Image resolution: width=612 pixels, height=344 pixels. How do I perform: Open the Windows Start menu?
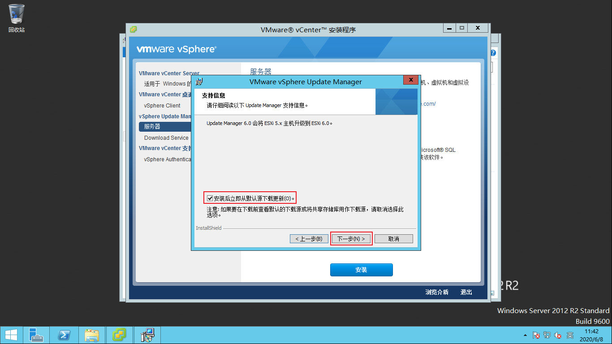pyautogui.click(x=11, y=335)
